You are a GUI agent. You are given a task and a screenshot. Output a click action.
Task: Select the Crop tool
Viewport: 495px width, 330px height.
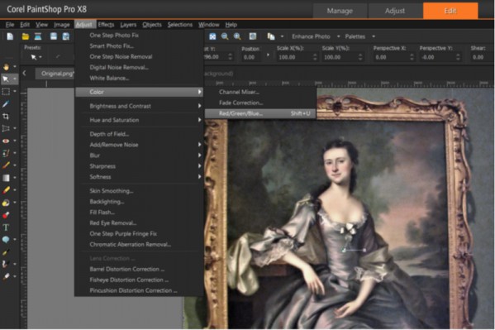click(x=6, y=117)
